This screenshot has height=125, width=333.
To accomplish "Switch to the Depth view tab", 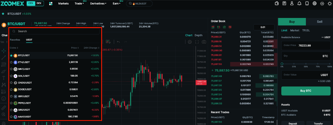I will click(199, 35).
